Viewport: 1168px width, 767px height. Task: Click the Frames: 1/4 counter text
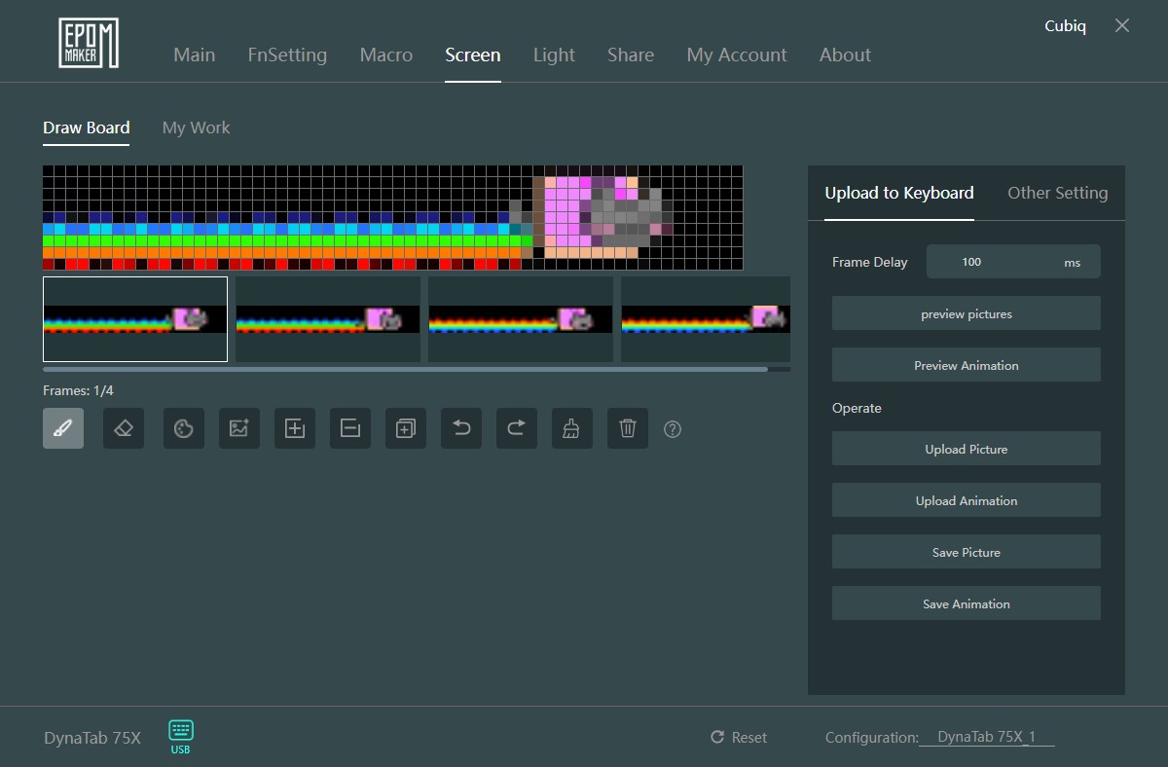(78, 390)
